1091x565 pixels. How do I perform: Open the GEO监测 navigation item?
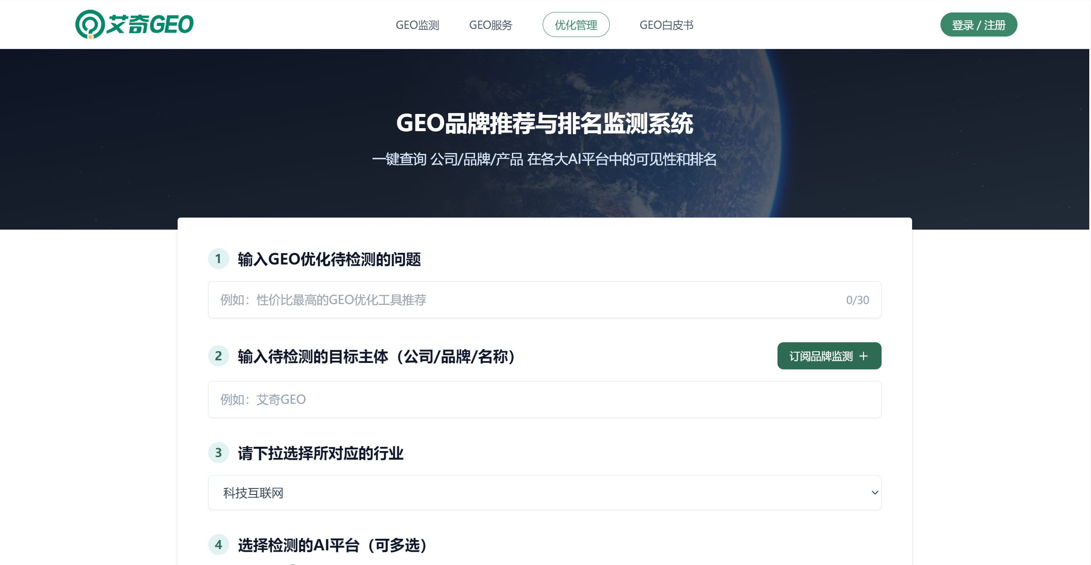(417, 25)
